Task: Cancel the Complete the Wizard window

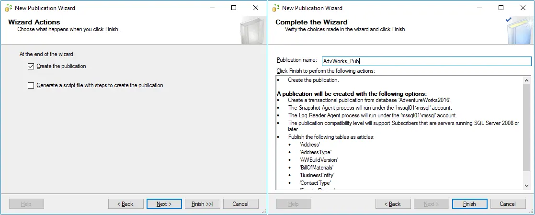Action: coord(507,204)
